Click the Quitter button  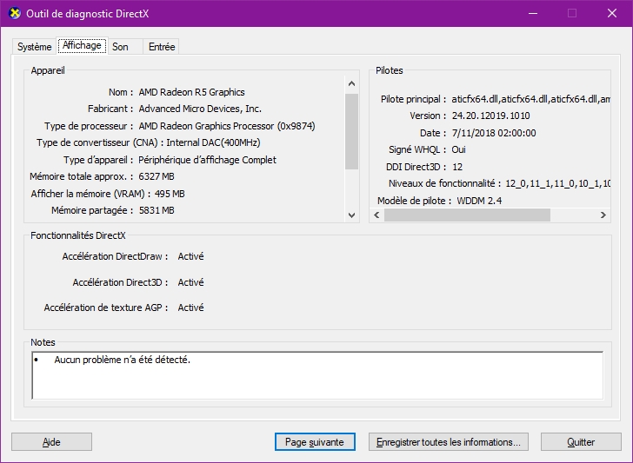pyautogui.click(x=581, y=442)
